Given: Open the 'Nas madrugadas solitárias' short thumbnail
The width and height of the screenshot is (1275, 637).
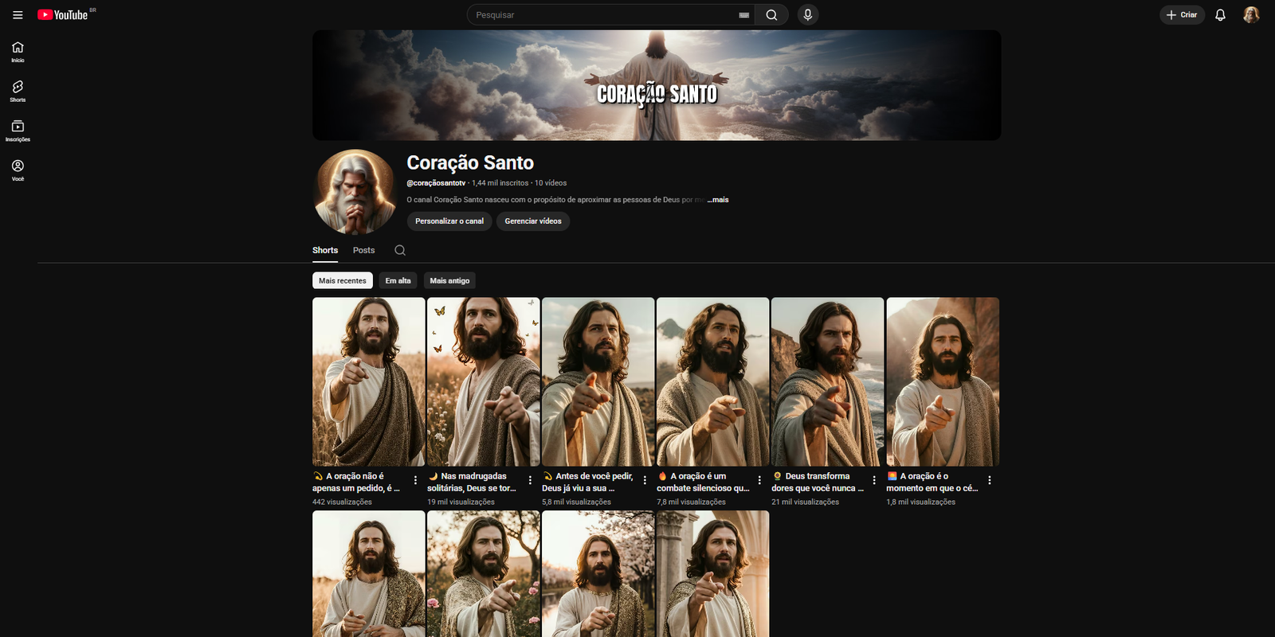Looking at the screenshot, I should point(483,382).
